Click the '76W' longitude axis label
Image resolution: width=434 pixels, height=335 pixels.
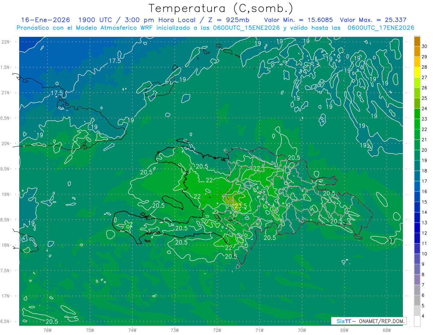click(x=47, y=330)
